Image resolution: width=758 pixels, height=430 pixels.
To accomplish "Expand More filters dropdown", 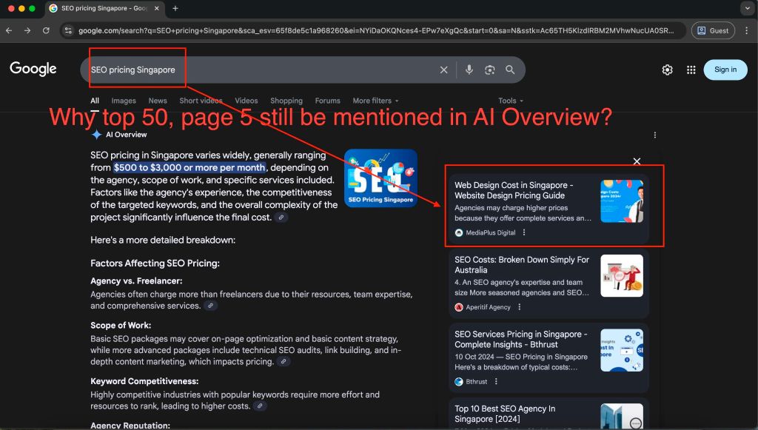I will click(x=375, y=101).
